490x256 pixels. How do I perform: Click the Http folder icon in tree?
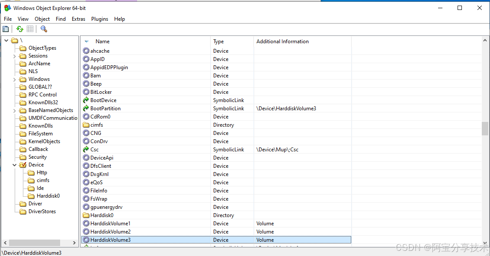tap(31, 173)
